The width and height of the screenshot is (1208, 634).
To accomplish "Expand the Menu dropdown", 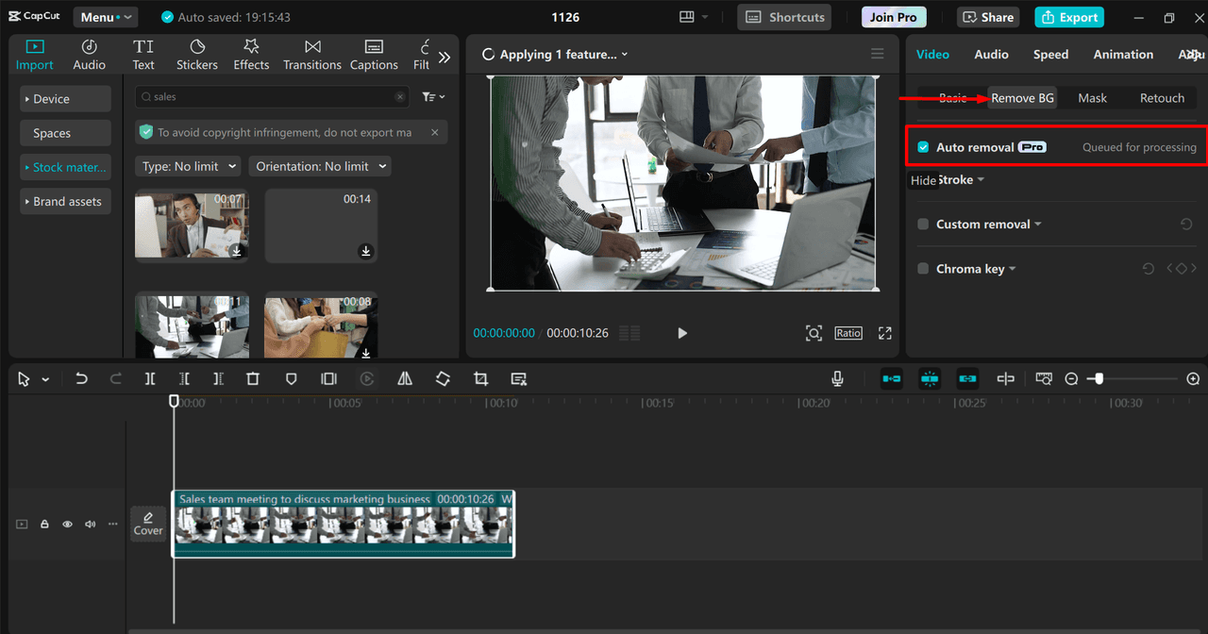I will click(104, 17).
